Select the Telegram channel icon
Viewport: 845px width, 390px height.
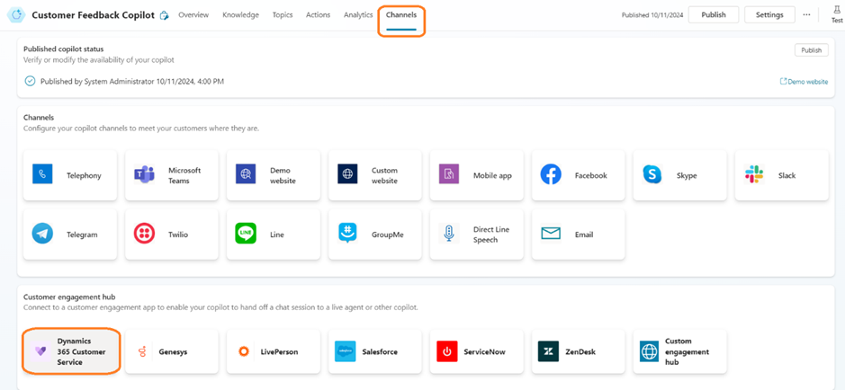coord(42,235)
